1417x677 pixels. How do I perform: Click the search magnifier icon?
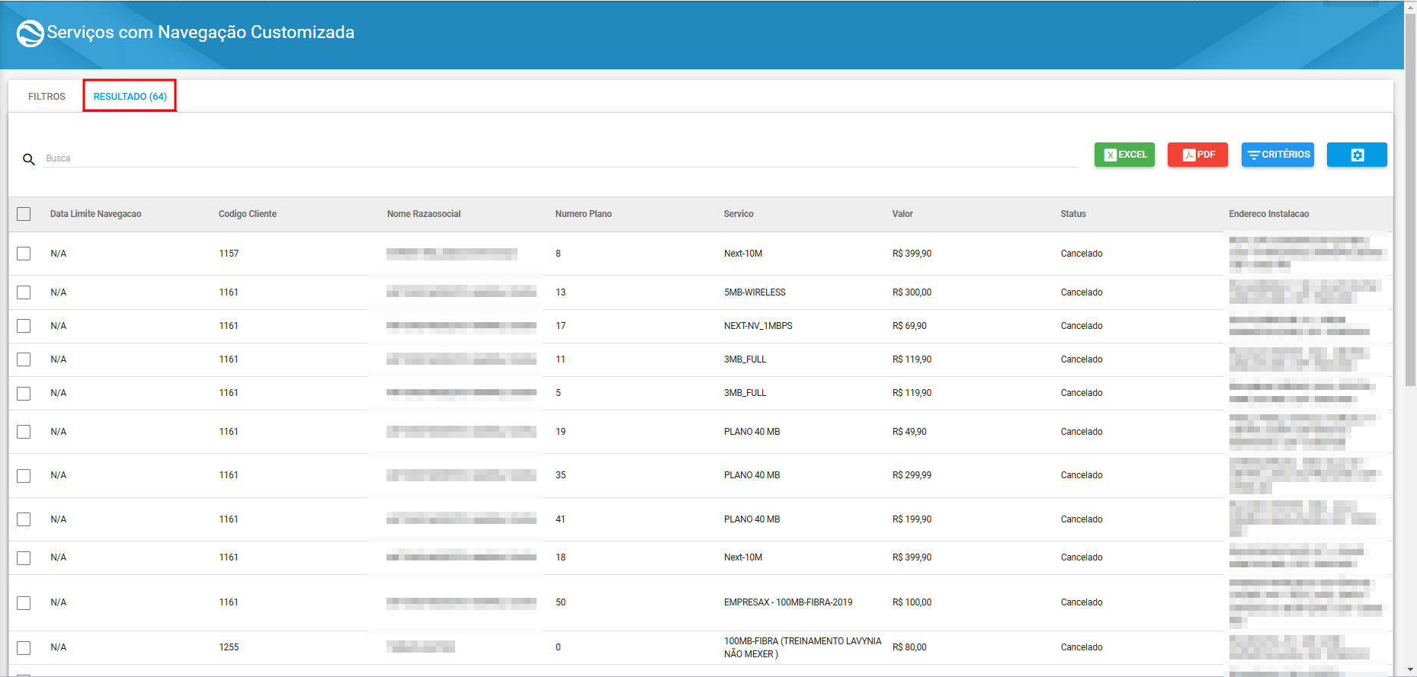coord(29,159)
